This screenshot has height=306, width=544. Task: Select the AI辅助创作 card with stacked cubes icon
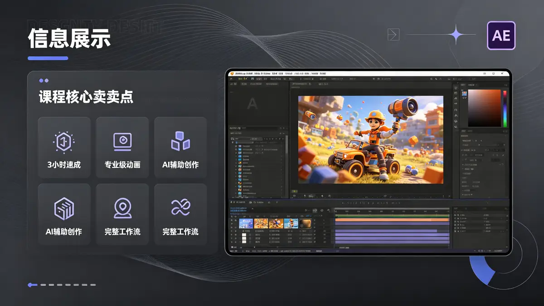point(180,147)
